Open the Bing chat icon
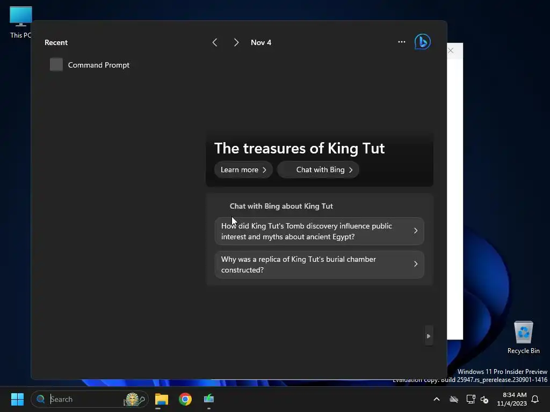Viewport: 550px width, 412px height. [422, 42]
